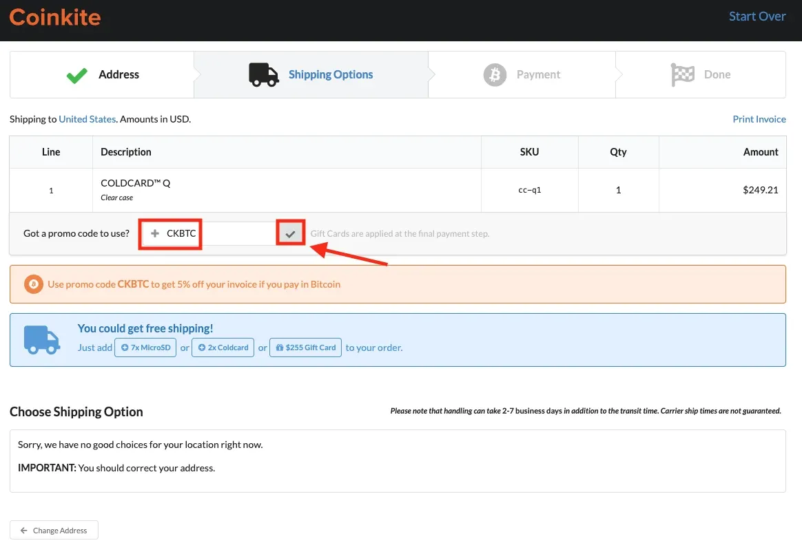Open the Address step tab
Image resolution: width=802 pixels, height=556 pixels.
[x=102, y=74]
